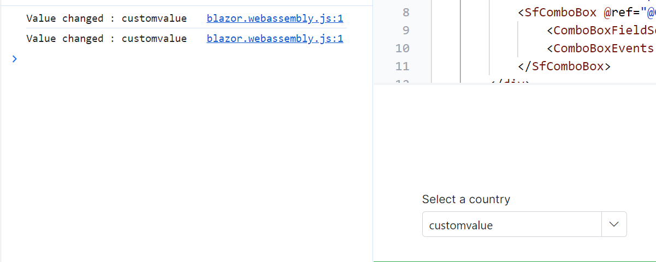Select the second "Value changed" console message

[106, 39]
